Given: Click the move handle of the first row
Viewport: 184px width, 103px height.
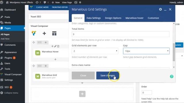Looking at the screenshot, I should pyautogui.click(x=34, y=42).
